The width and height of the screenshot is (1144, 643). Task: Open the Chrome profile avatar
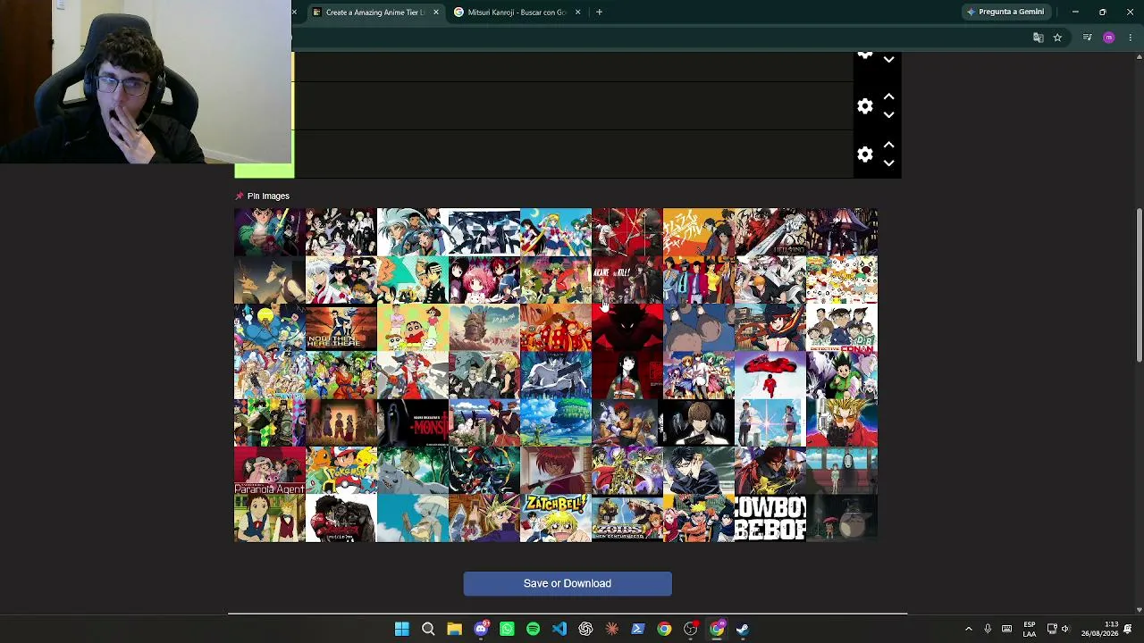1109,38
